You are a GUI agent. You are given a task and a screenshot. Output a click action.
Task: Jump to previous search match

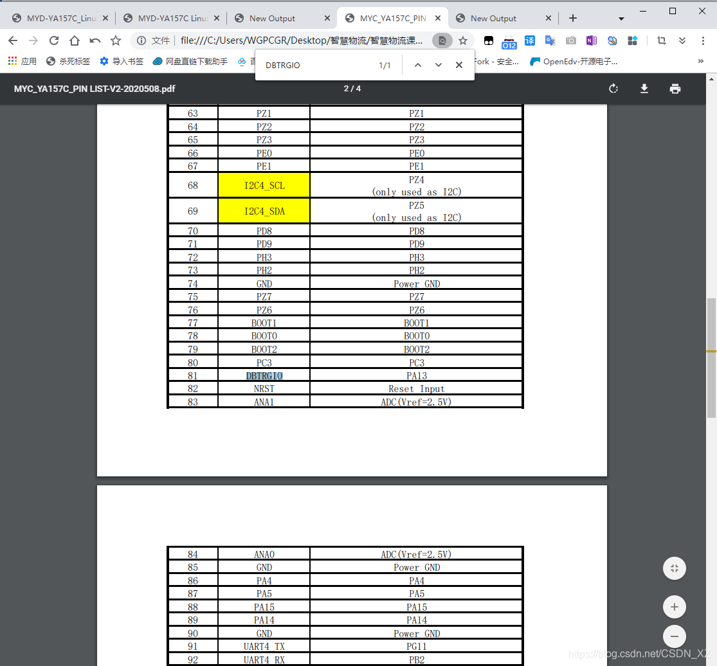click(x=418, y=65)
